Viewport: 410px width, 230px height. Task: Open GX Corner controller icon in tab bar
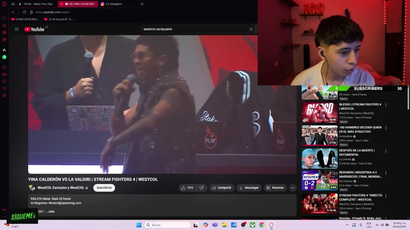[13, 4]
